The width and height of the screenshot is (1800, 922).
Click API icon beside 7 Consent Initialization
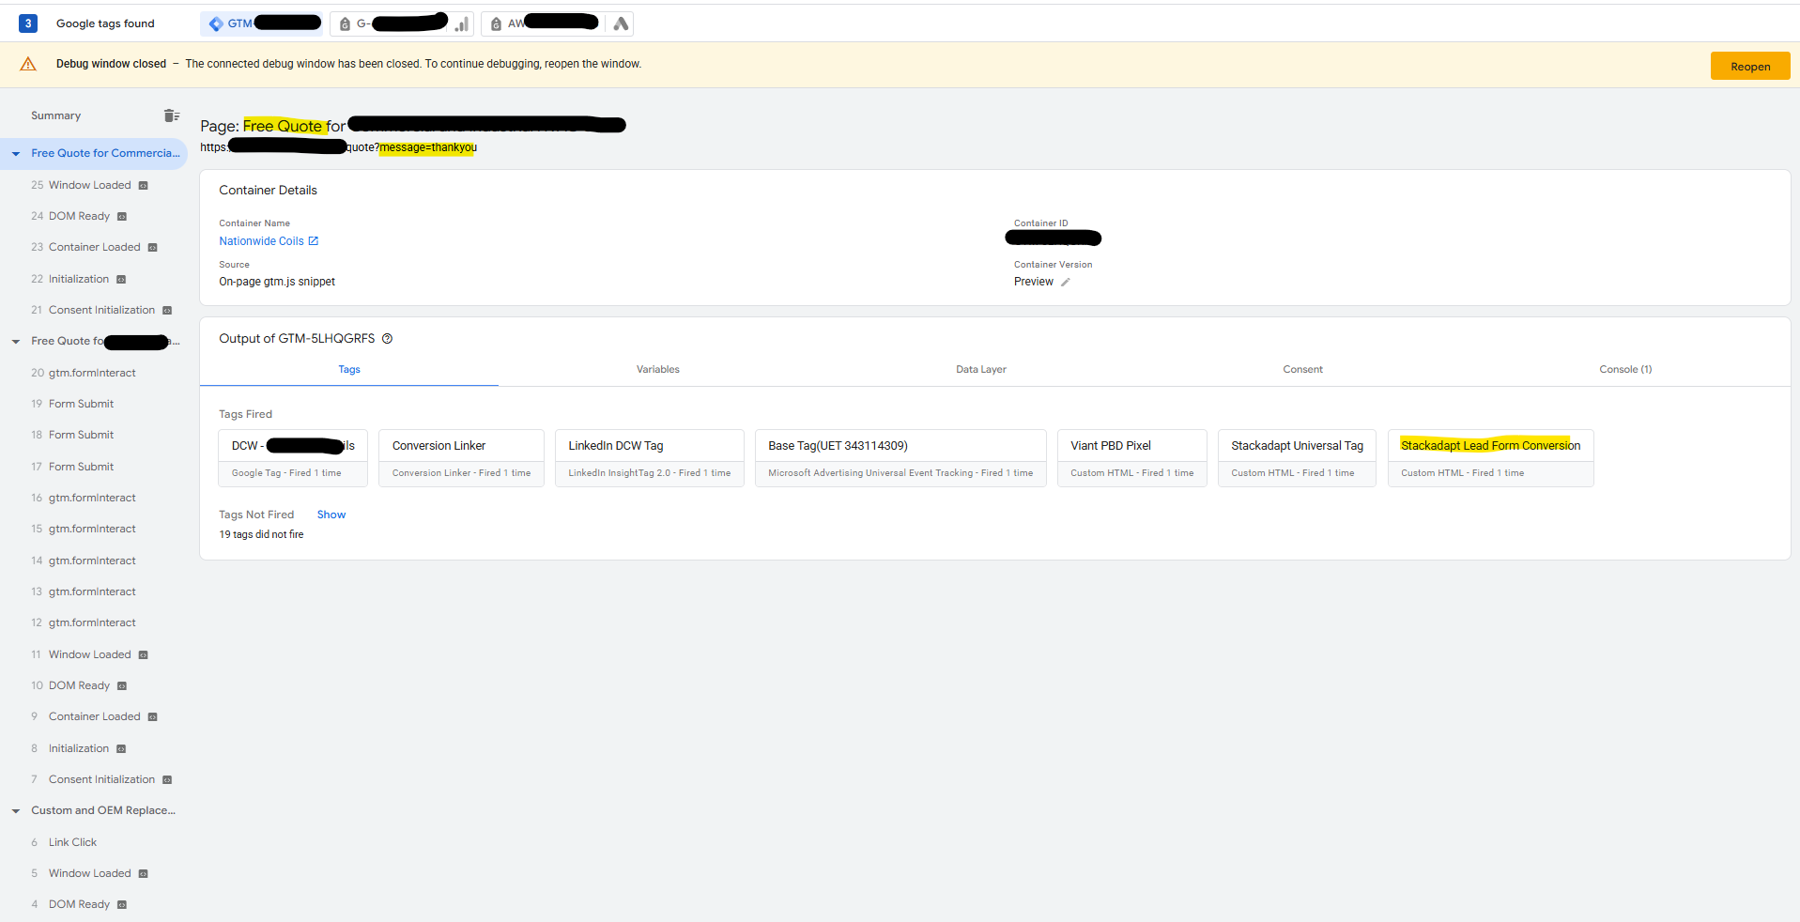pos(167,779)
